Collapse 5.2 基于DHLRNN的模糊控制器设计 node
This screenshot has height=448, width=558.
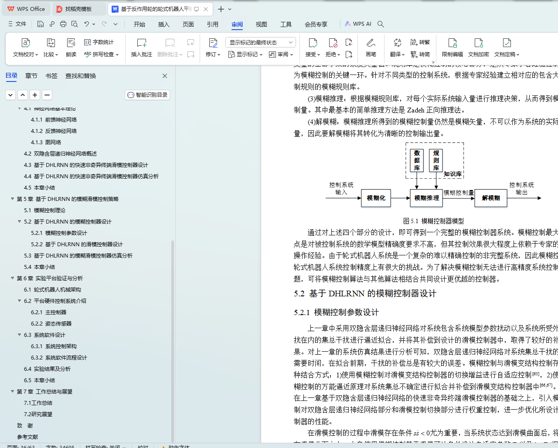[20, 221]
